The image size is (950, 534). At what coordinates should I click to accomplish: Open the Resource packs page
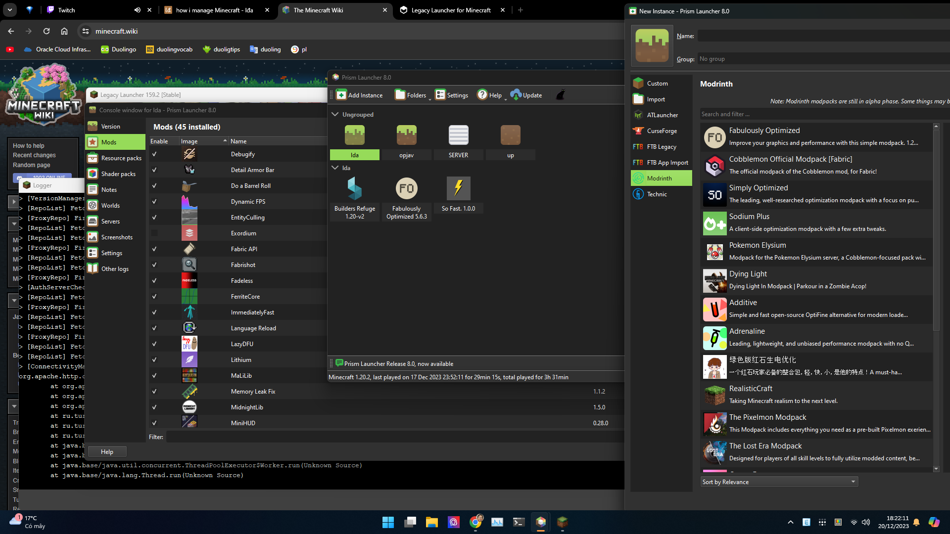click(x=115, y=158)
